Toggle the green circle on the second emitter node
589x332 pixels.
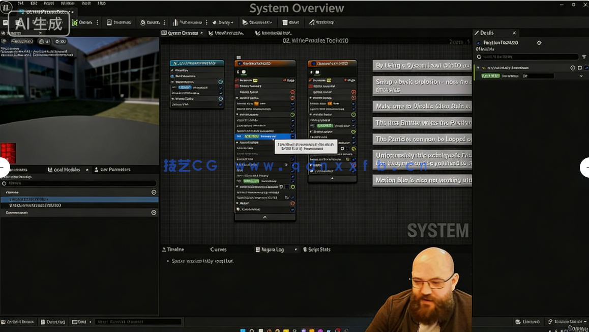point(354,131)
